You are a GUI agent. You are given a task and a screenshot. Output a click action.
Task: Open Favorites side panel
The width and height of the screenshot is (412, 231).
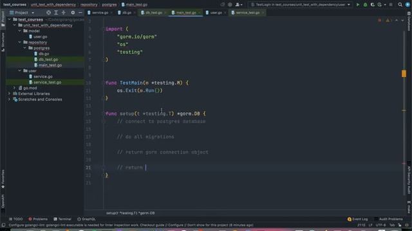3,179
